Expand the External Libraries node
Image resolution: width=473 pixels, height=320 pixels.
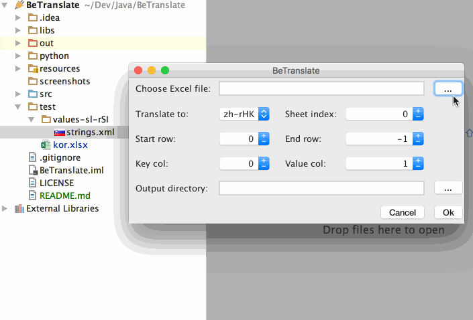[5, 209]
